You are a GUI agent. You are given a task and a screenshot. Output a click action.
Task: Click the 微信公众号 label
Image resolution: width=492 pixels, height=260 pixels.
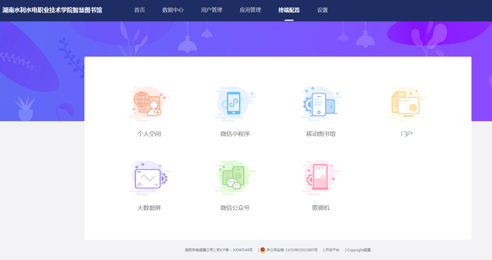click(235, 208)
